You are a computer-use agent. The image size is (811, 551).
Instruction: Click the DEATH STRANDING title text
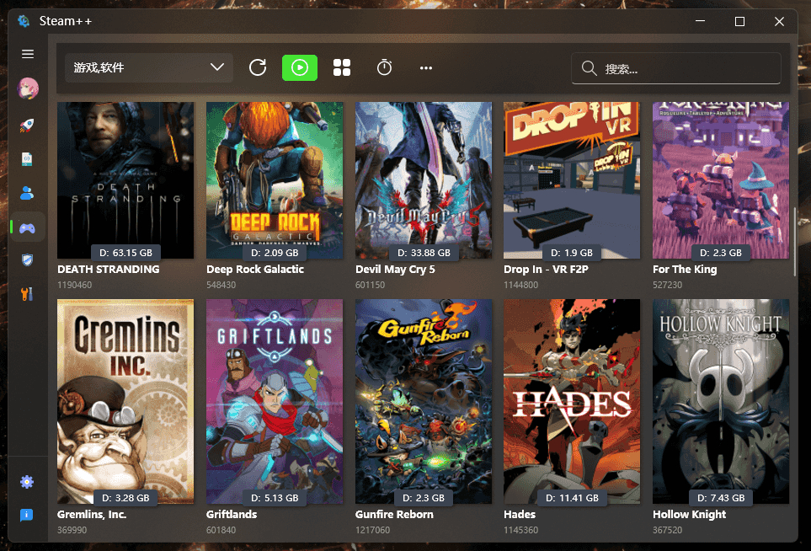(x=108, y=269)
